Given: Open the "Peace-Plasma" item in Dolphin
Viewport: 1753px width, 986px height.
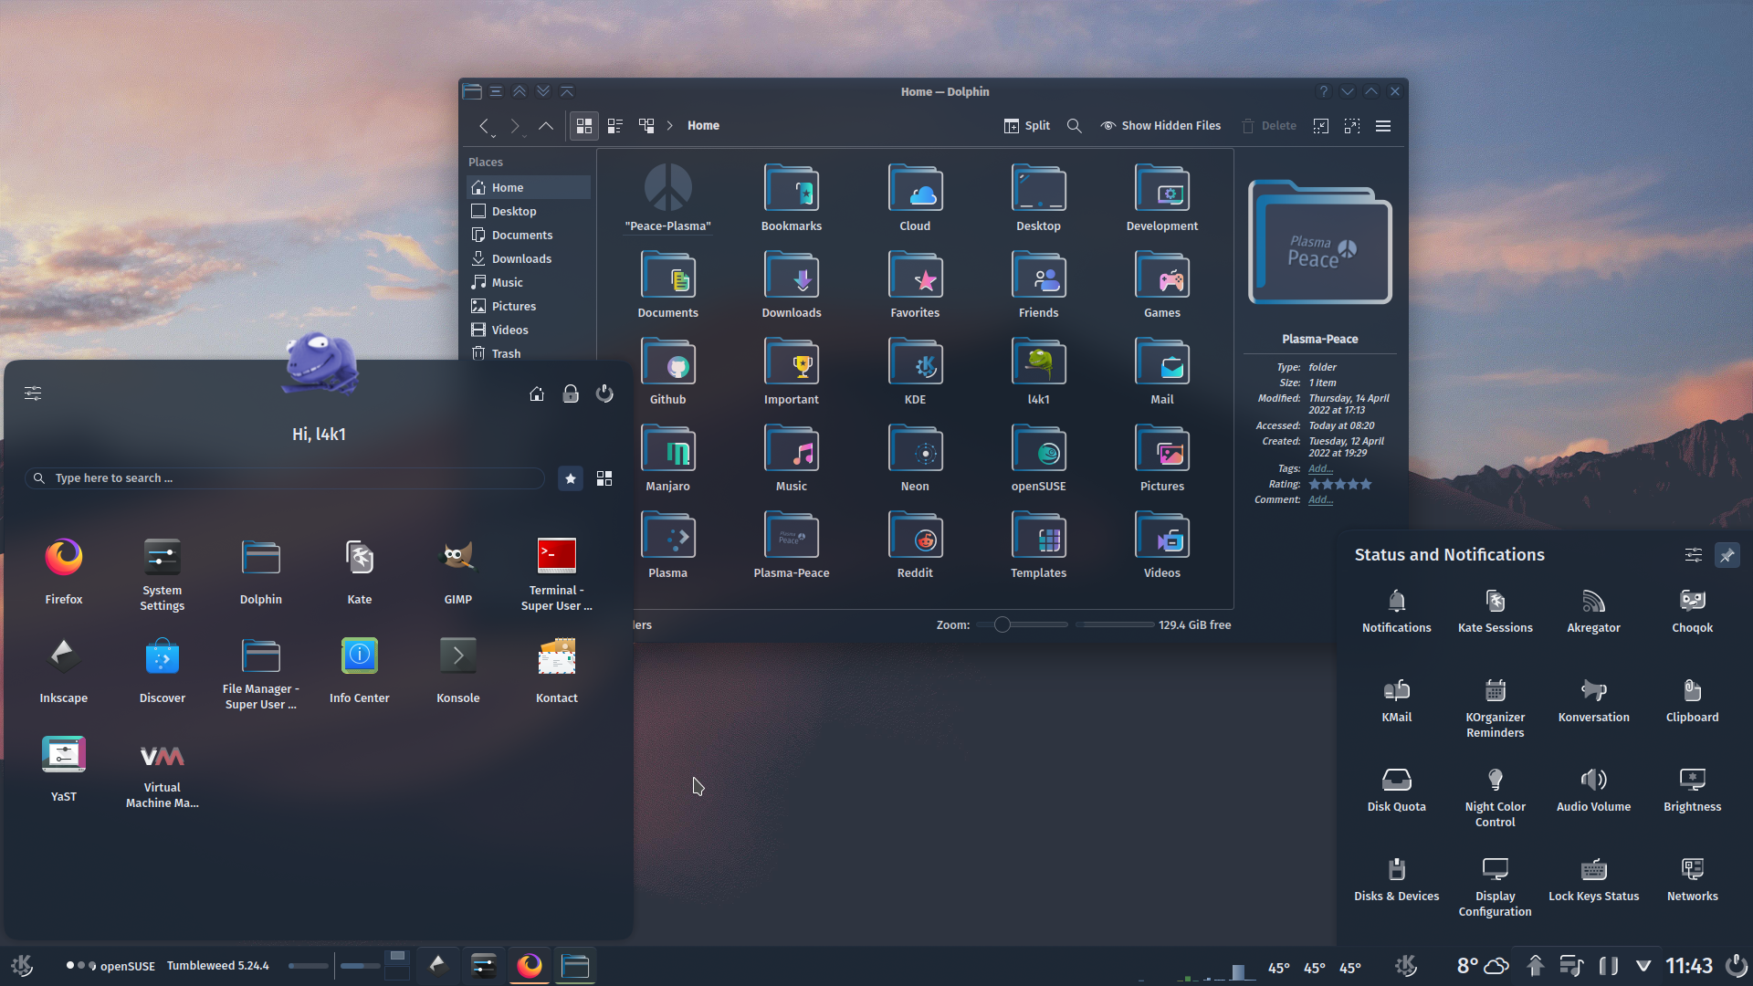Looking at the screenshot, I should [x=667, y=199].
